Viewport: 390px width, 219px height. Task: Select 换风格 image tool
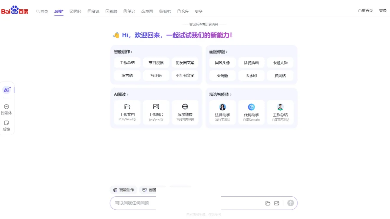[280, 76]
